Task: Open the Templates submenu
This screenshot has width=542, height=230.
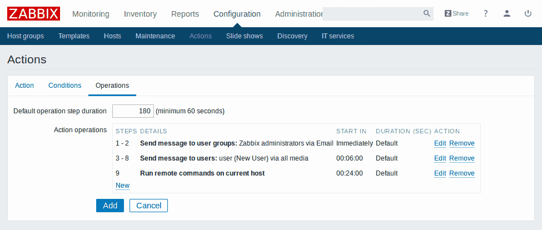Action: coord(74,36)
